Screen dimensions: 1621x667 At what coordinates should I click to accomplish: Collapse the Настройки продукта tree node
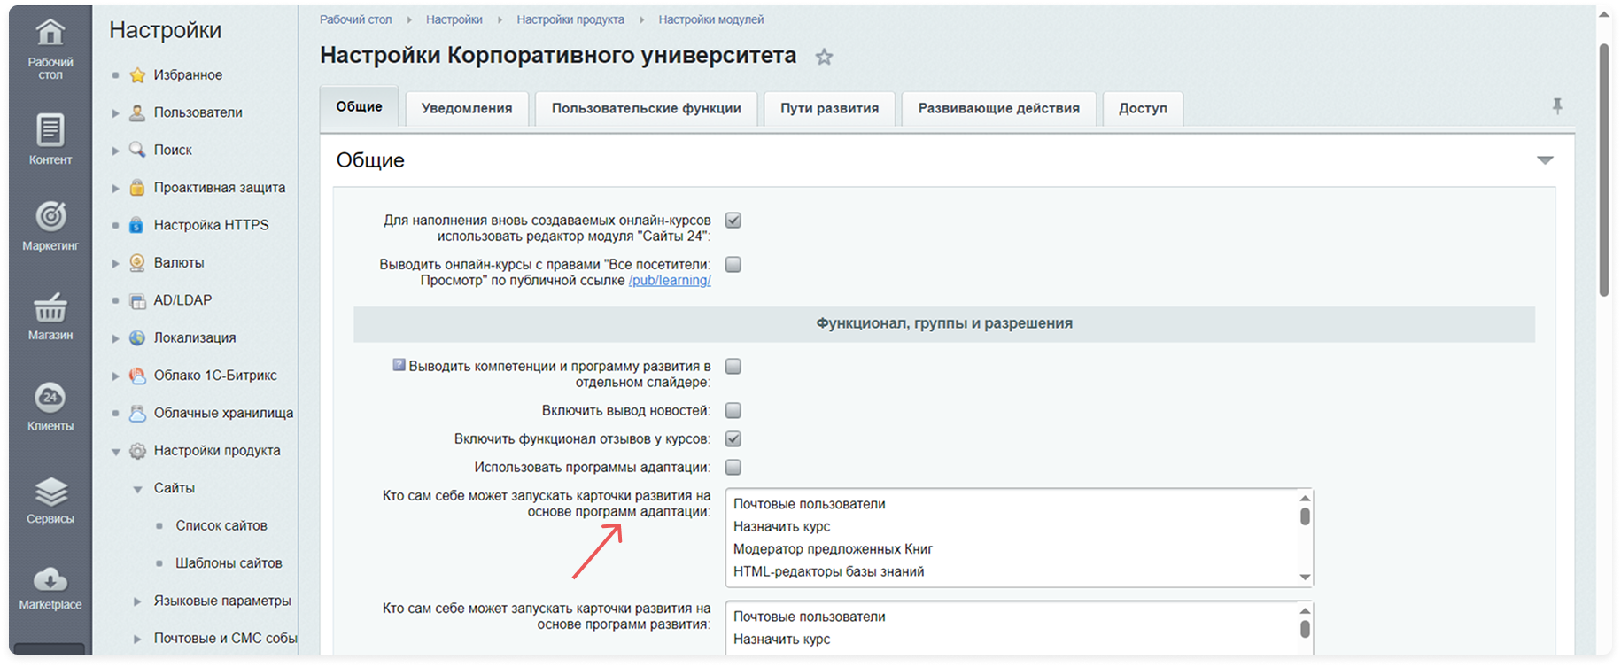coord(115,452)
